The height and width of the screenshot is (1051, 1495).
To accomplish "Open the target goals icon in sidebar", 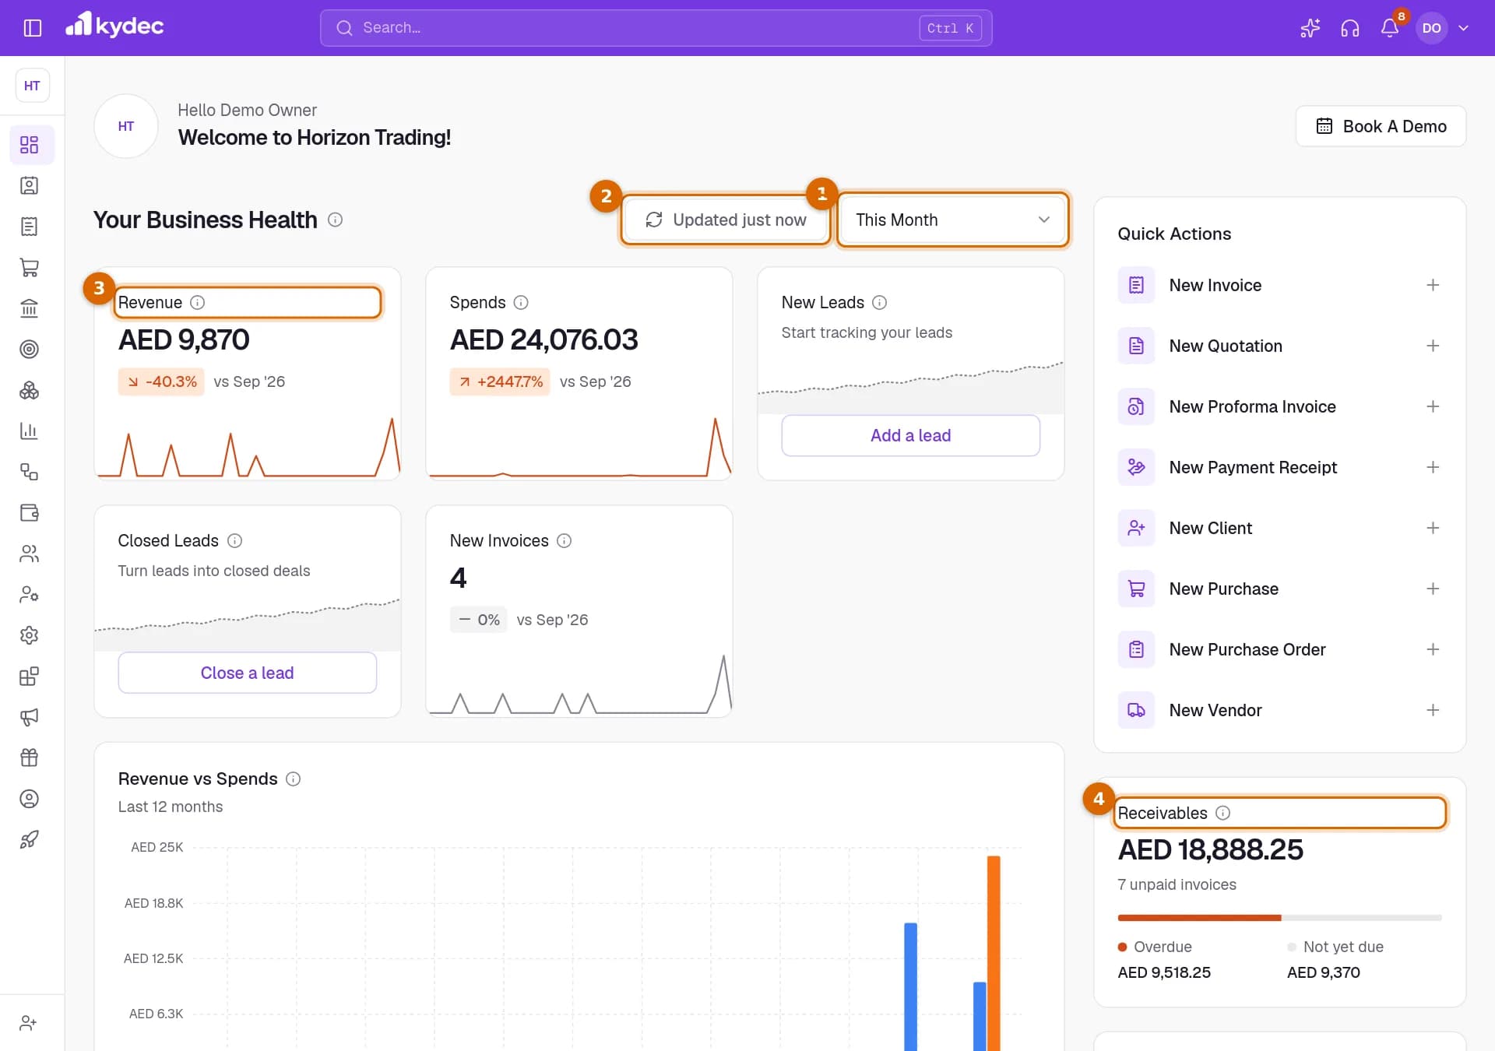I will [30, 349].
